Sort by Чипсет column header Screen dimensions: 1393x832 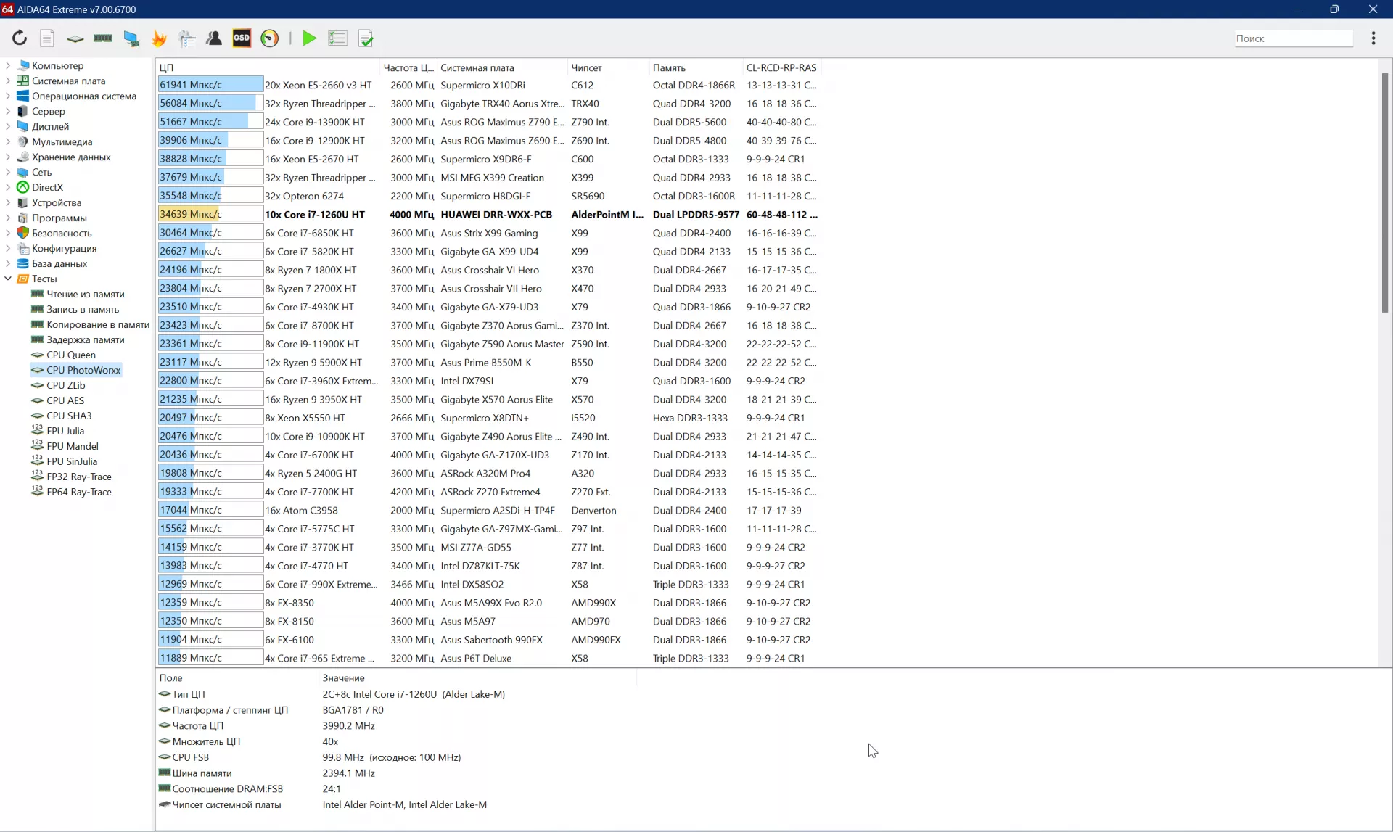tap(608, 67)
